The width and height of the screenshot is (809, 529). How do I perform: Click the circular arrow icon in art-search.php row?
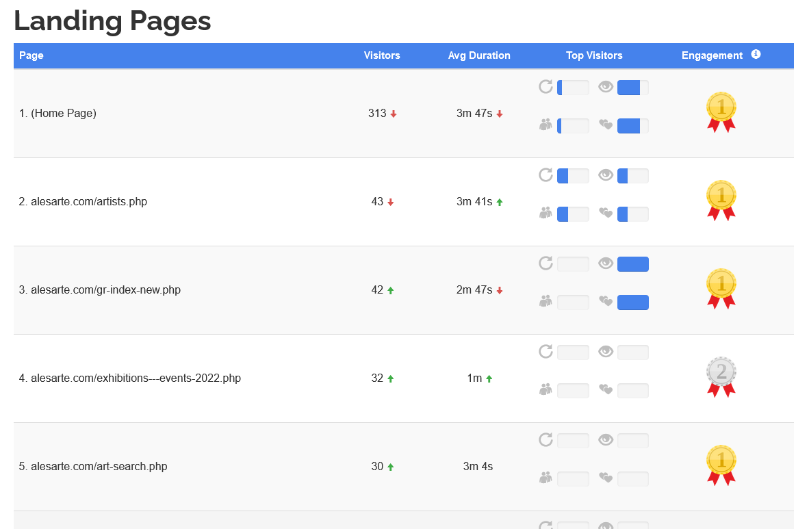pyautogui.click(x=545, y=440)
